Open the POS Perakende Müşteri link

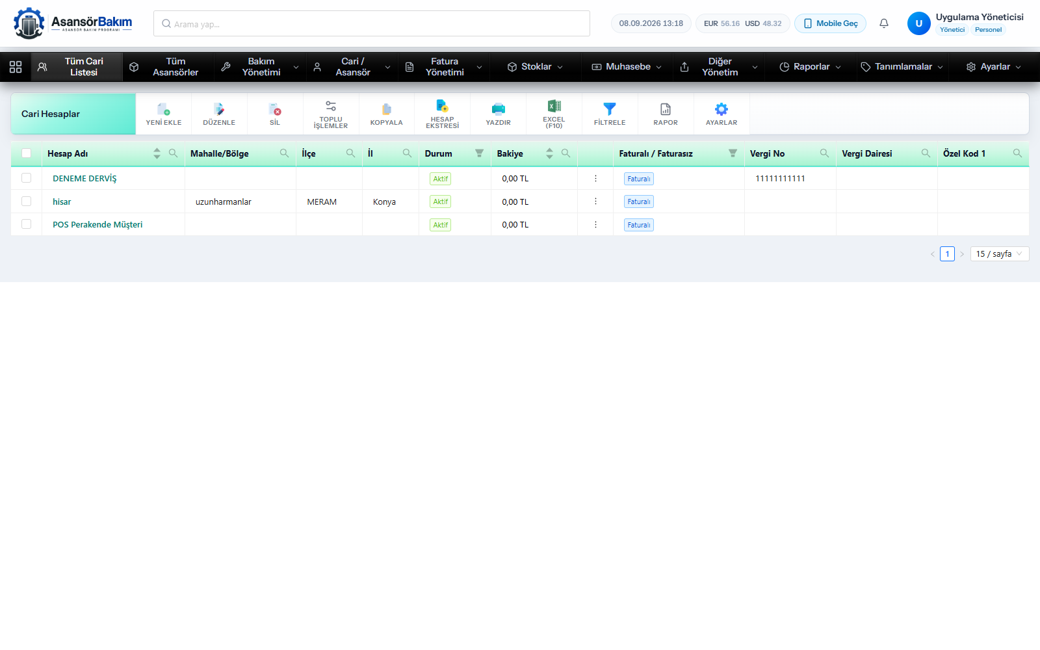[x=97, y=224]
